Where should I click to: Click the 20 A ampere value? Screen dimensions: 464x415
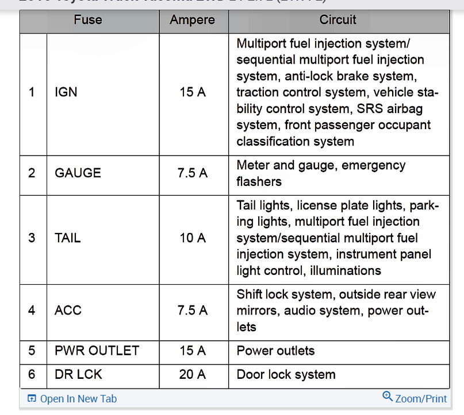[x=193, y=375]
